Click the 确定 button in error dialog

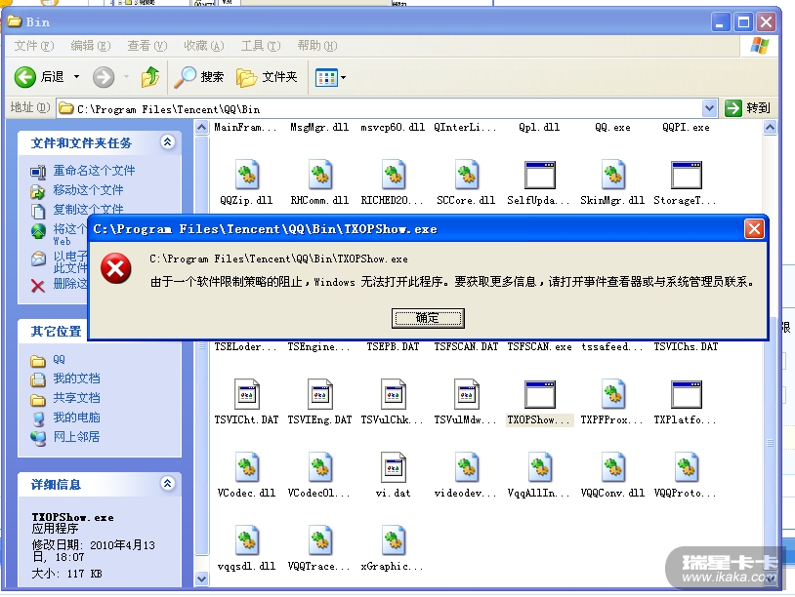click(428, 318)
